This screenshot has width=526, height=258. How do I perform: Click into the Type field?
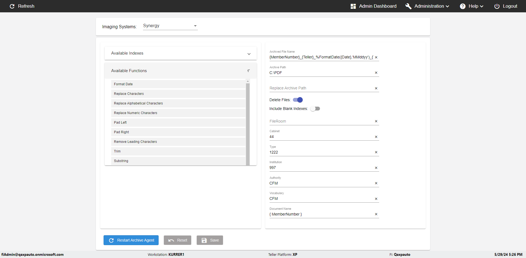coord(321,152)
